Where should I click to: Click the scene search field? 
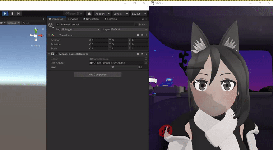click(x=34, y=22)
